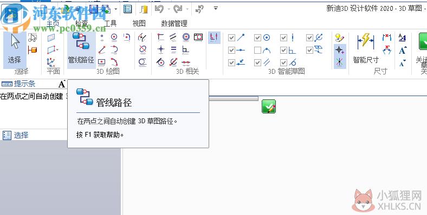Decrease dimension text size
Image resolution: width=427 pixels, height=215 pixels.
point(403,63)
